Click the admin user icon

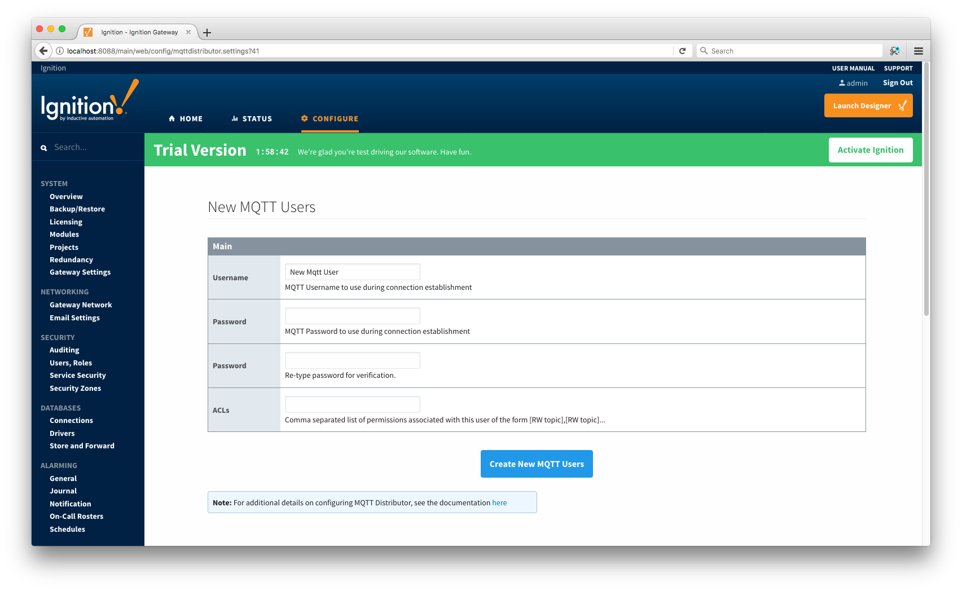842,83
